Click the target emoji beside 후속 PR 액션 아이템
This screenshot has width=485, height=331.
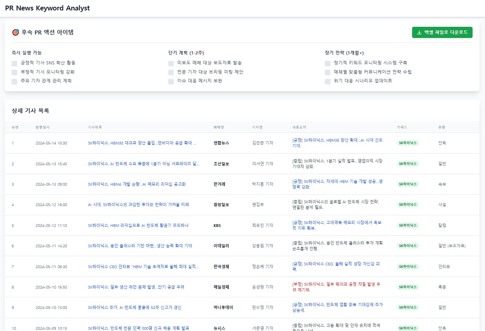point(15,32)
